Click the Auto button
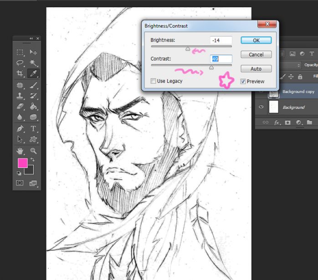Viewport: 318px width, 280px height. coord(256,69)
